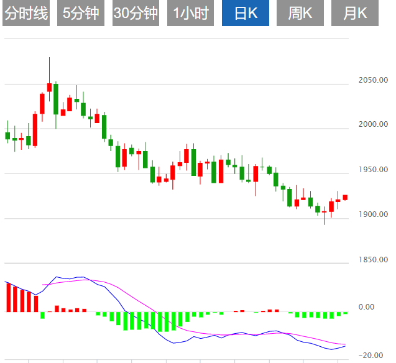Viewport: 396px width, 363px height.
Task: Switch to the 周K weekly tab
Action: pos(300,13)
